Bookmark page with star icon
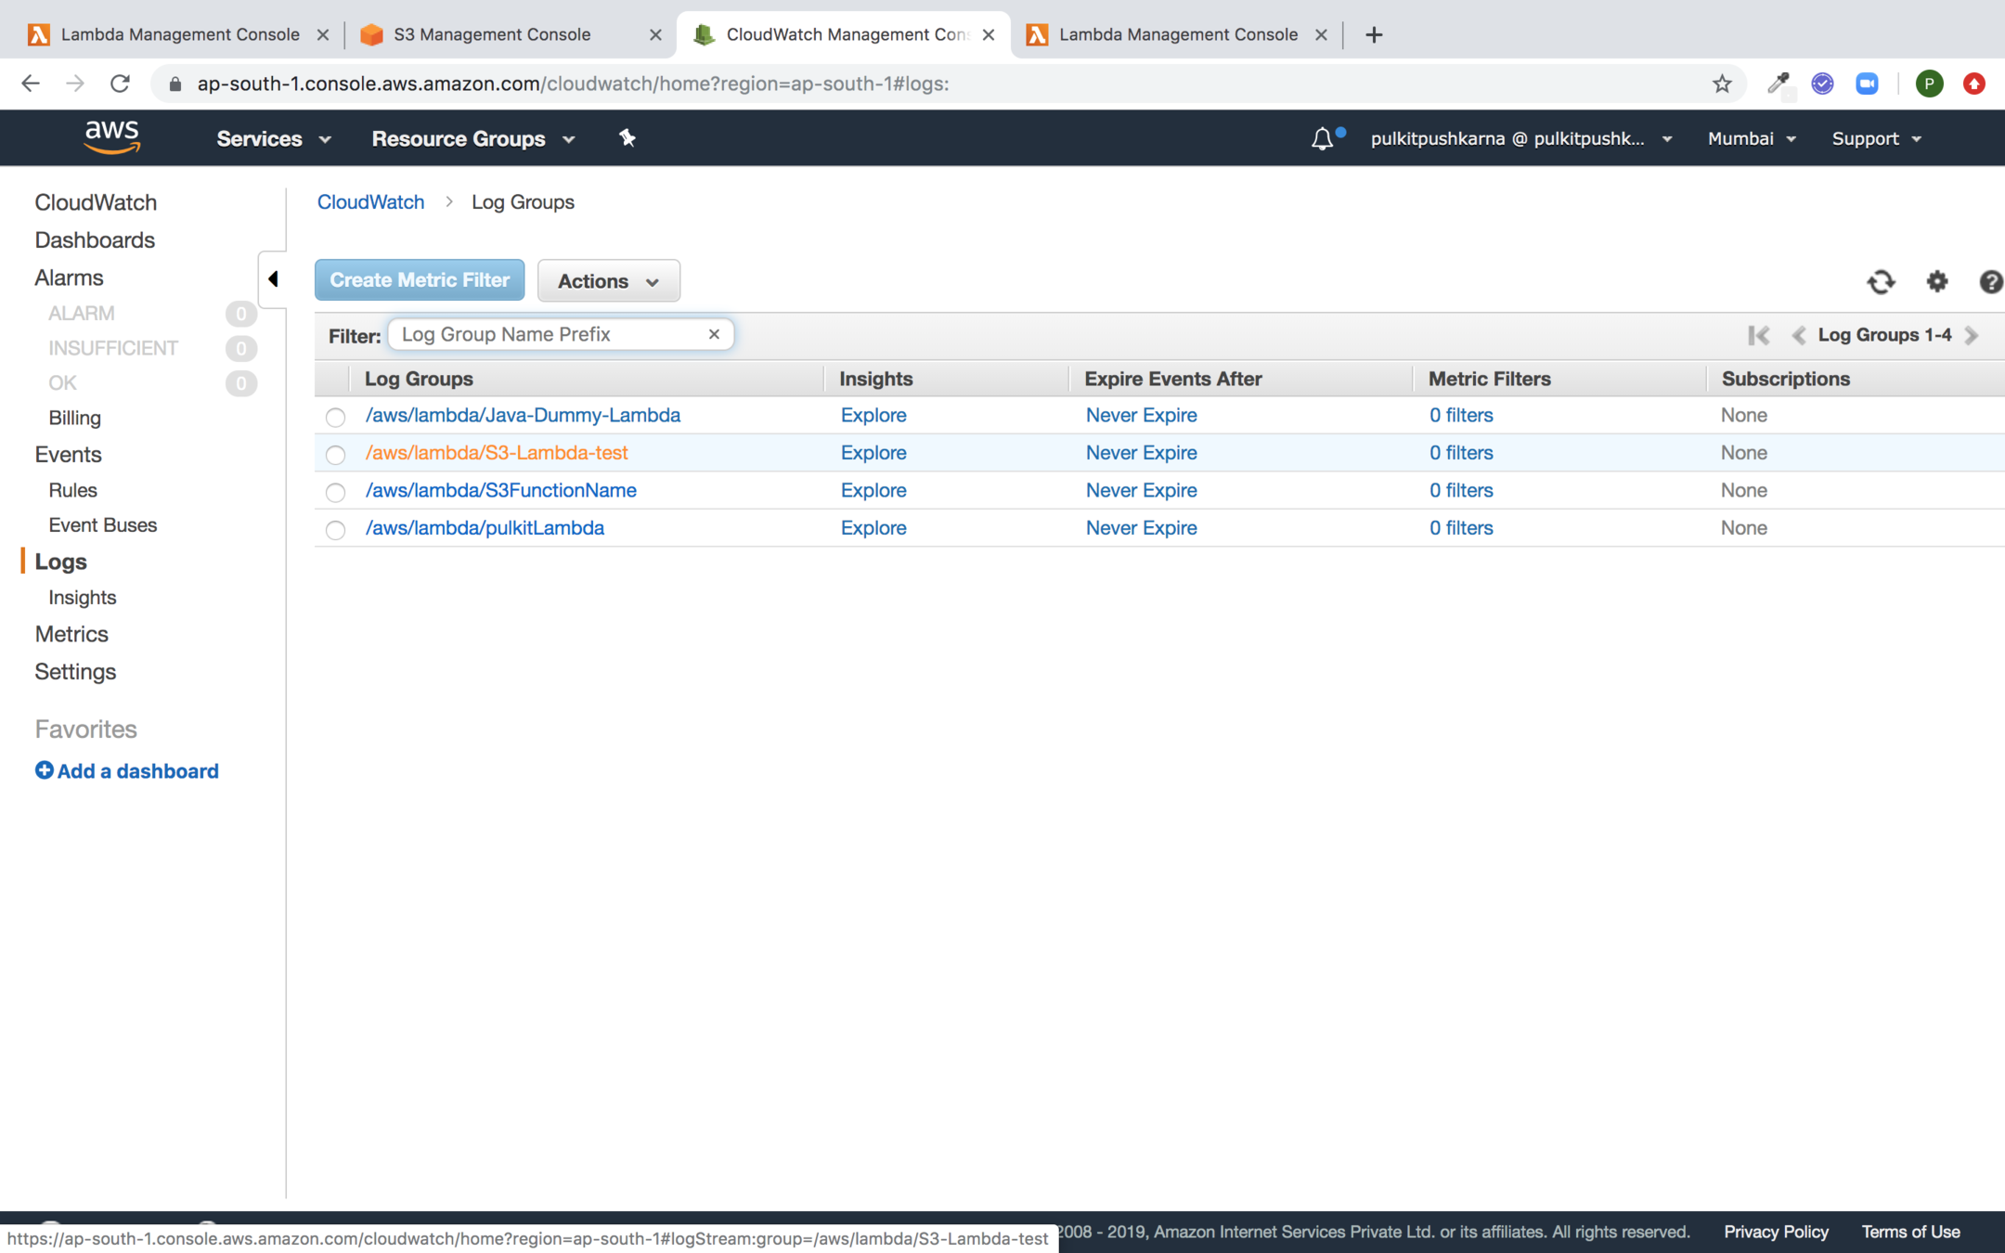Viewport: 2005px width, 1253px height. point(1722,84)
